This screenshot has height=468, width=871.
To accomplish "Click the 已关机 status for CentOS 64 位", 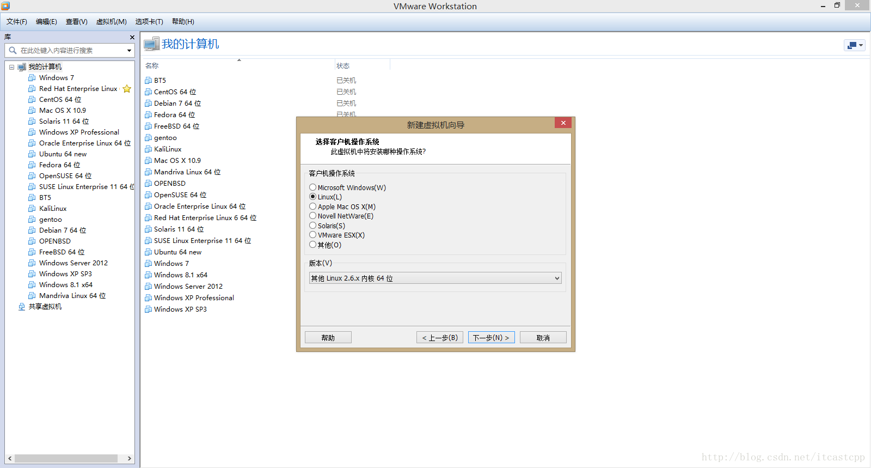I will [346, 92].
